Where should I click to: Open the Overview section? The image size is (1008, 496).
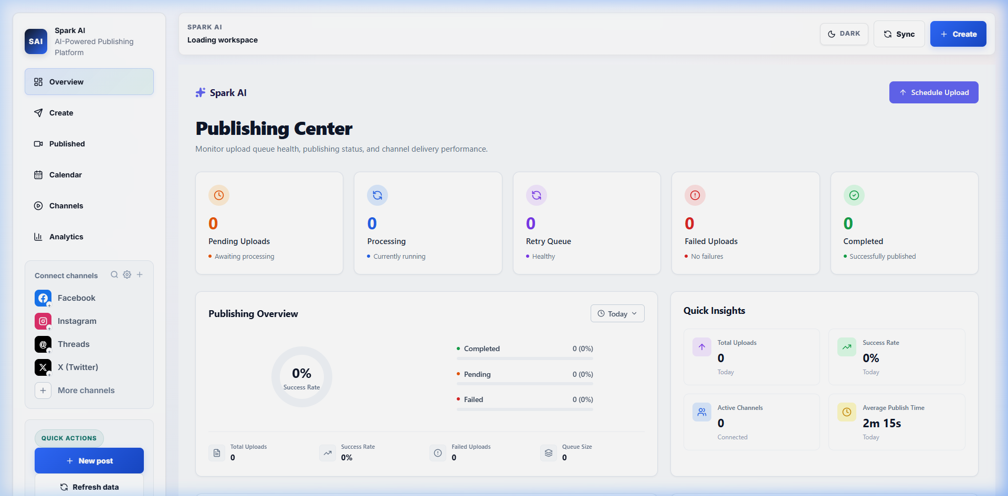(89, 82)
